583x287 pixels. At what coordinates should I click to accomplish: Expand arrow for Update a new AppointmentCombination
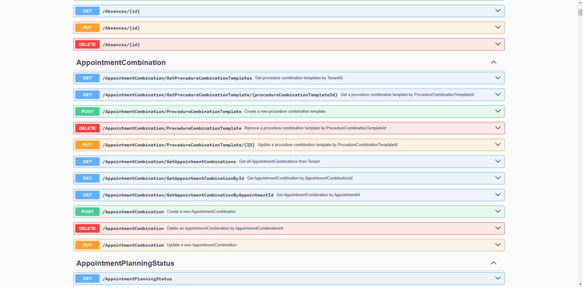[x=497, y=245]
